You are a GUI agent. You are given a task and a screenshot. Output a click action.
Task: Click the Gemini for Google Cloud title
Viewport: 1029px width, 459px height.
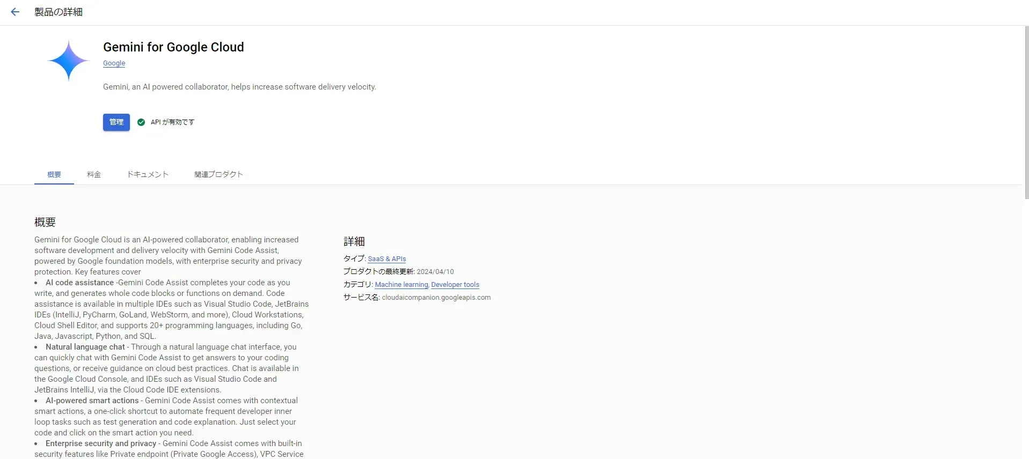173,47
